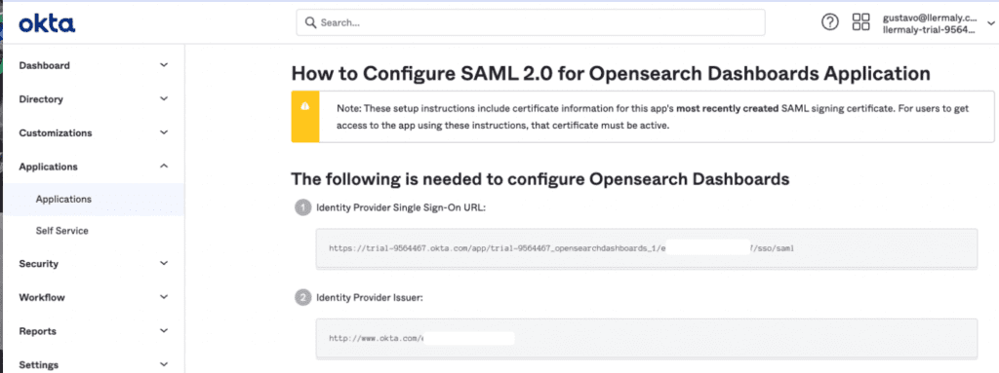
Task: Focus the Search input field
Action: (530, 23)
